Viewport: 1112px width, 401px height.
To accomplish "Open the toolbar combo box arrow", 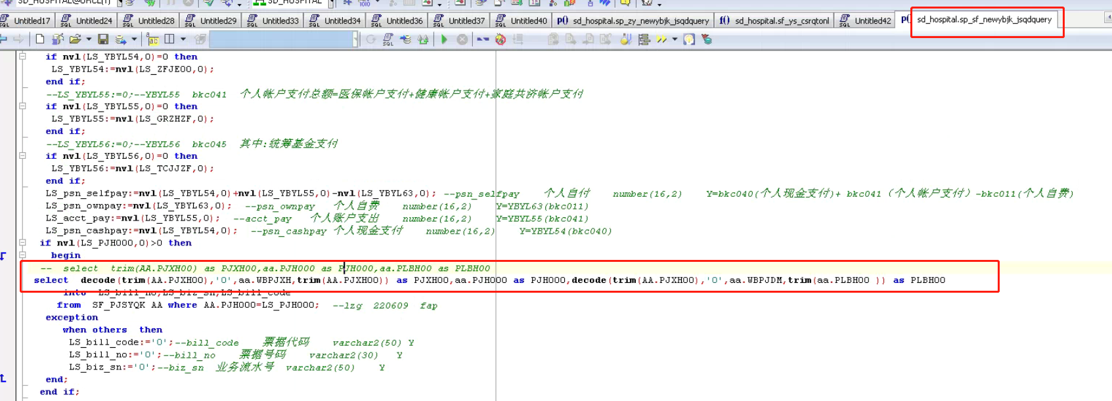I will point(356,39).
